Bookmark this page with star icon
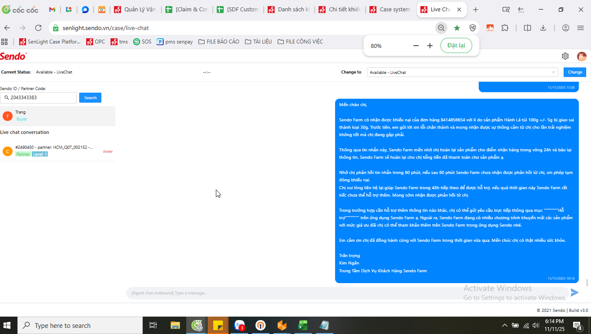 (x=457, y=28)
